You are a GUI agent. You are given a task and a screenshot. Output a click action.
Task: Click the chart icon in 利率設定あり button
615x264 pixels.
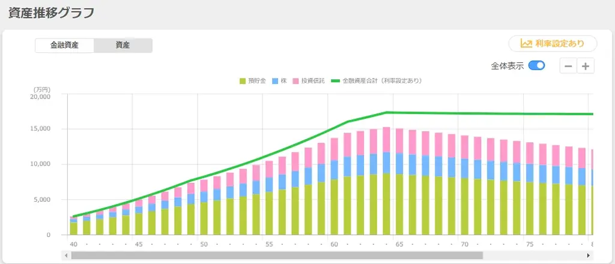coord(526,43)
